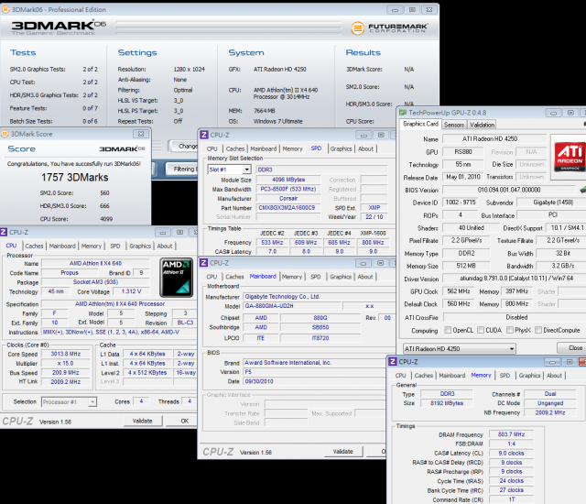The image size is (586, 504).
Task: Click the Southbridge model value SB850
Action: 320,327
